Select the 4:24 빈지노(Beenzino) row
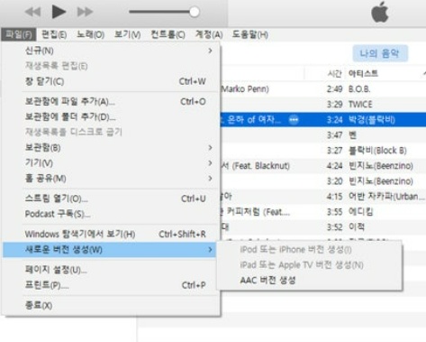Viewport: 426px width, 342px height. coord(323,166)
